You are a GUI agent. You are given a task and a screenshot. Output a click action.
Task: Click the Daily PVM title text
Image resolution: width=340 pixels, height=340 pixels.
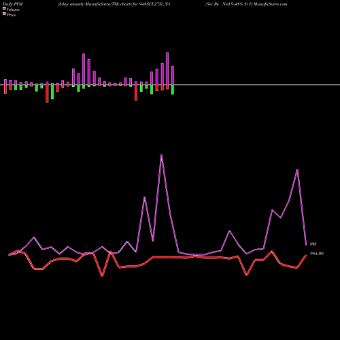click(x=13, y=4)
